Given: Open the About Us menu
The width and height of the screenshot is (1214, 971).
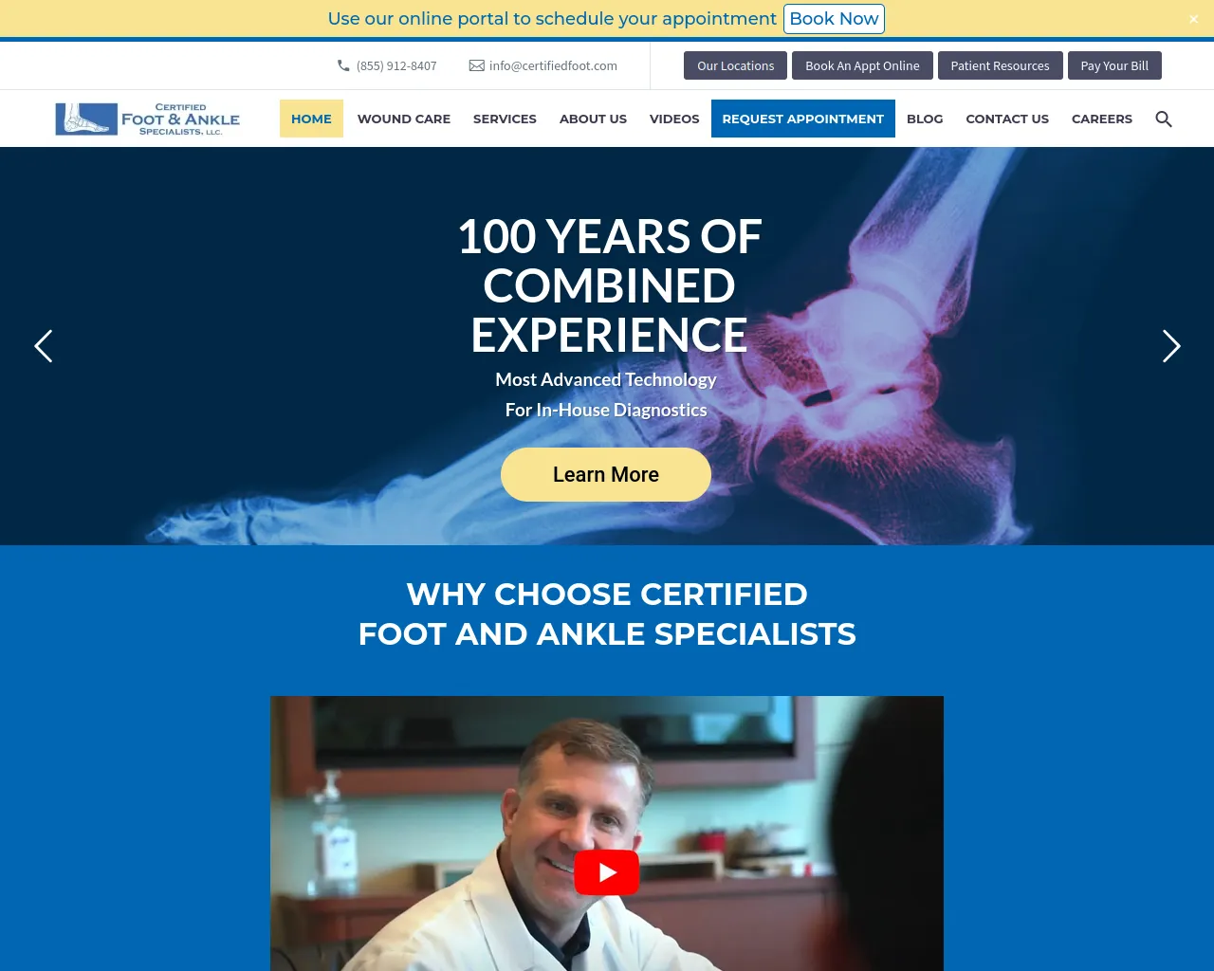Looking at the screenshot, I should click(593, 119).
